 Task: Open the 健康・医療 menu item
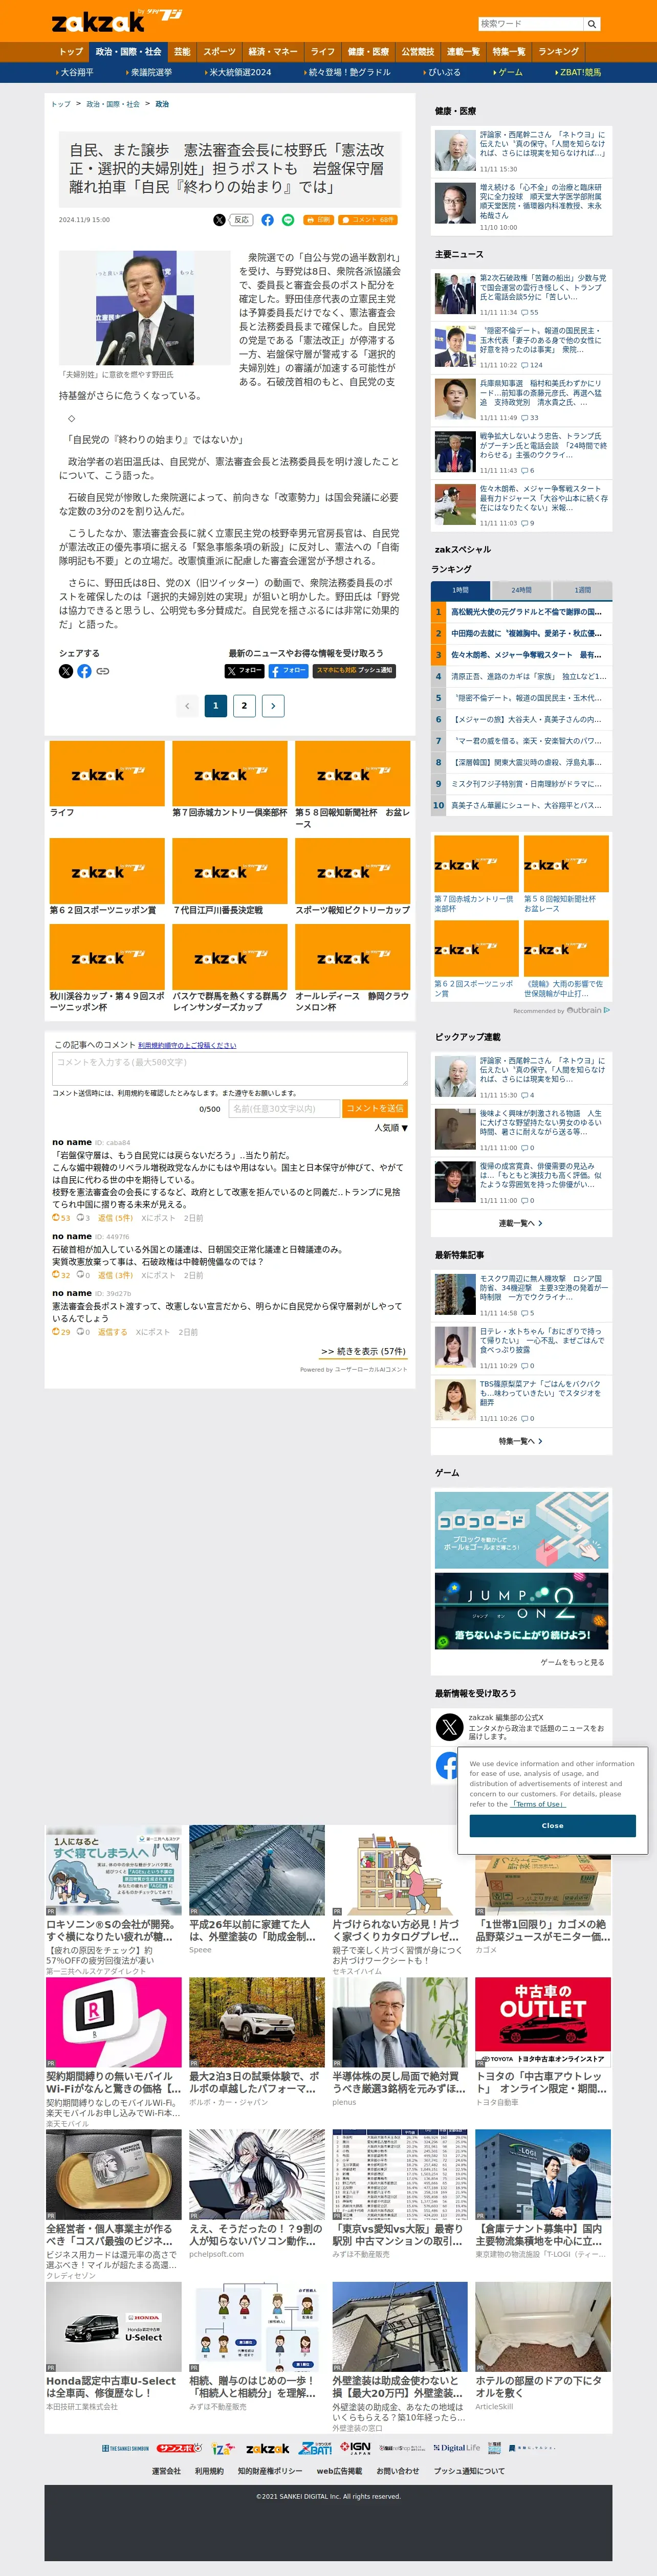pyautogui.click(x=368, y=52)
